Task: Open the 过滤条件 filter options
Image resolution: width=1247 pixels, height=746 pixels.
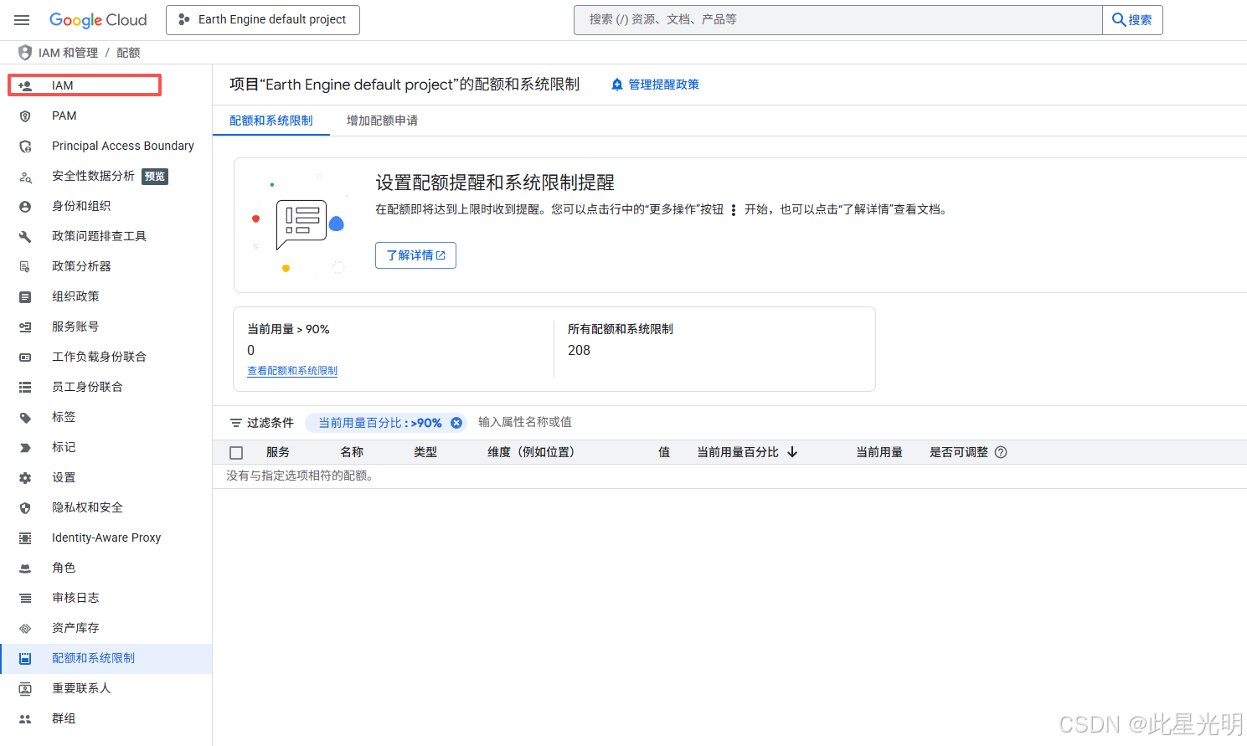Action: [260, 422]
